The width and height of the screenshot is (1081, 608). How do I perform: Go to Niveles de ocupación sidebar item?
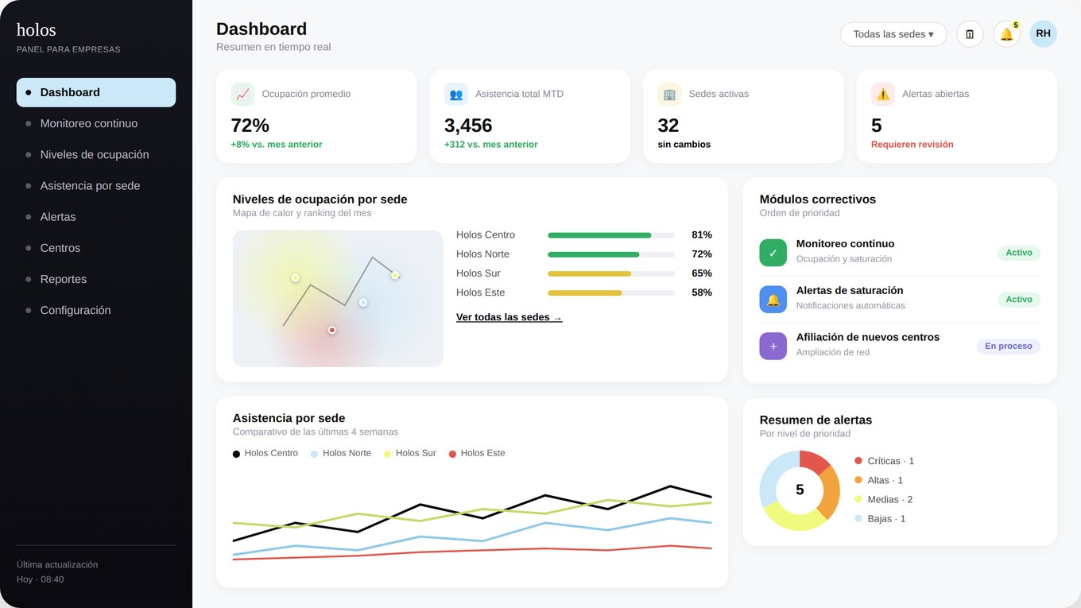[96, 154]
